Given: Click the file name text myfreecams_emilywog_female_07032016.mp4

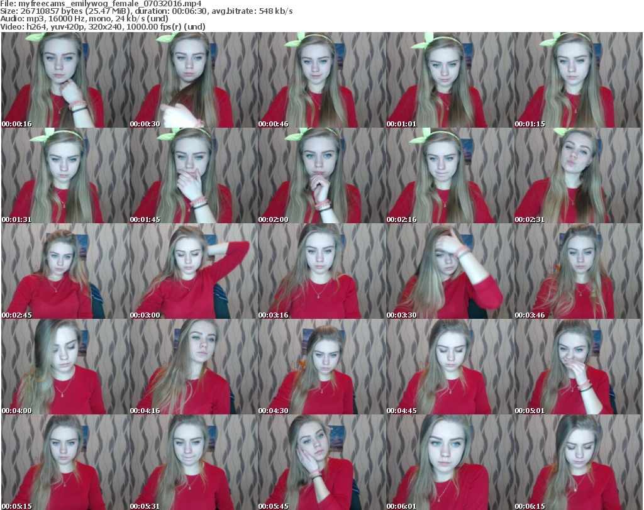Looking at the screenshot, I should pos(110,4).
